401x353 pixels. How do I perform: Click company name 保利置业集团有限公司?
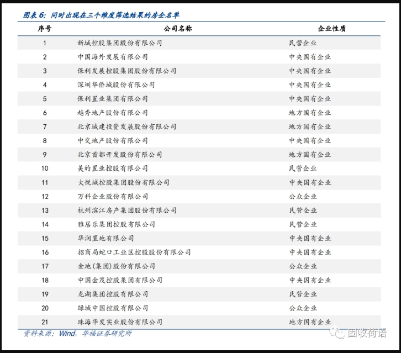[x=113, y=99]
